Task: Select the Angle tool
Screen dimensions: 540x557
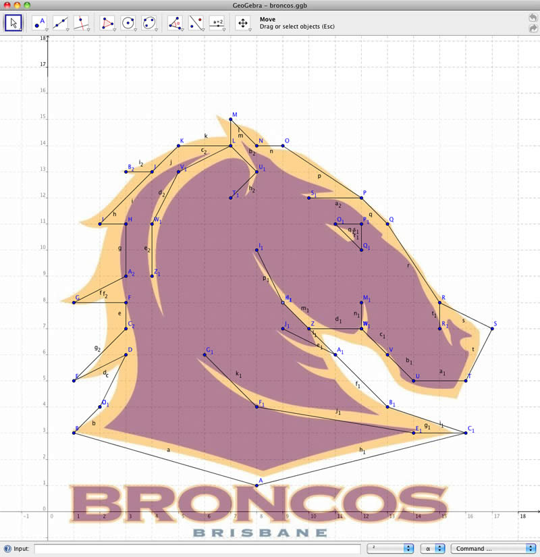Action: [175, 23]
